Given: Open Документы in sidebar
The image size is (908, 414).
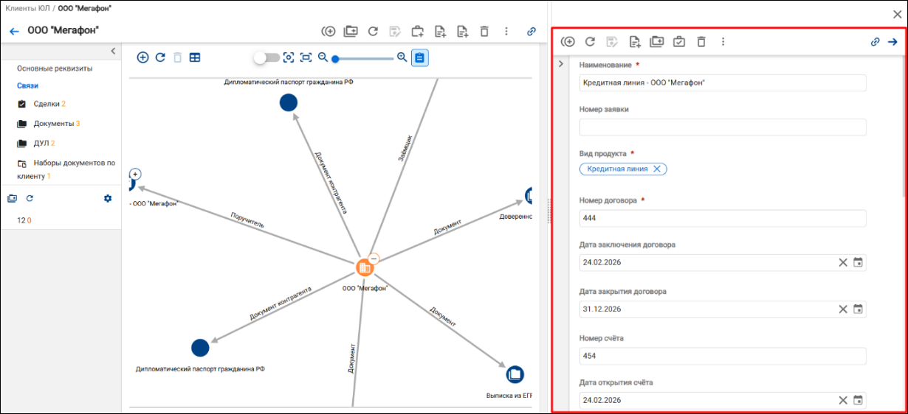Looking at the screenshot, I should click(x=53, y=123).
